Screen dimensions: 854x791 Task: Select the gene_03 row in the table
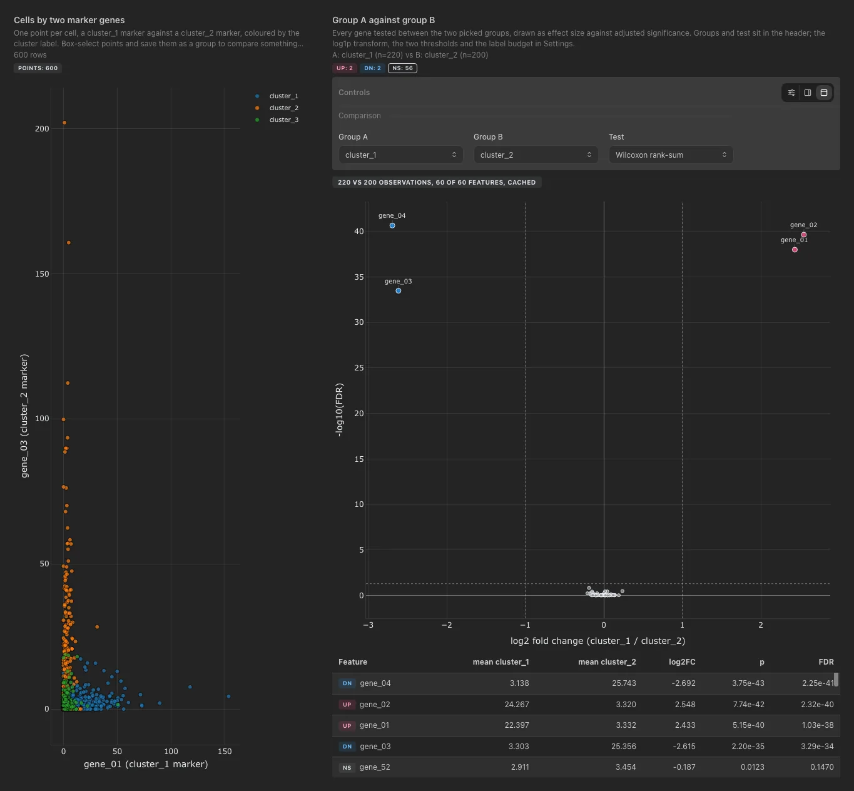(x=586, y=747)
